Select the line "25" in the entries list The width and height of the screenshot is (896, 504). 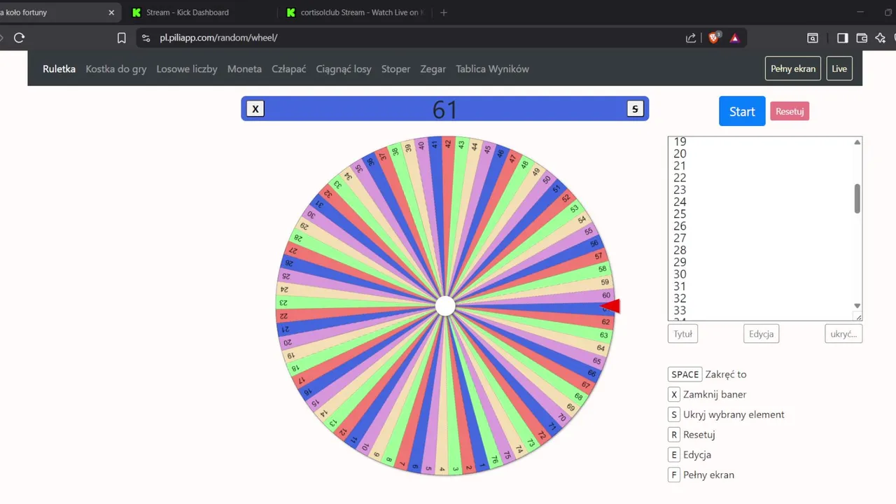[x=680, y=214]
